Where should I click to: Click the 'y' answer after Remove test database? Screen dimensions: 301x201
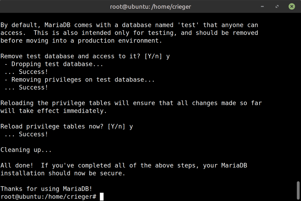tap(168, 57)
